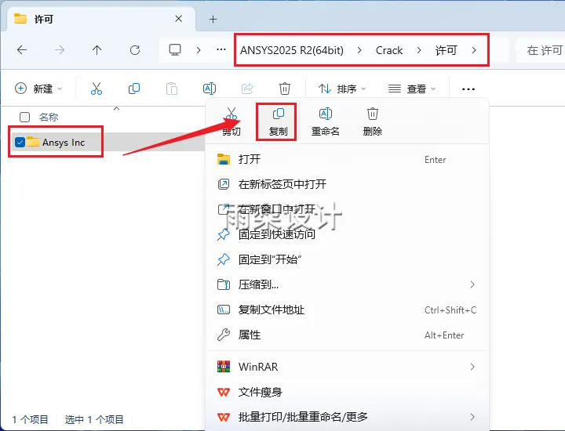
Task: Select 打开 from the context menu
Action: [x=348, y=159]
